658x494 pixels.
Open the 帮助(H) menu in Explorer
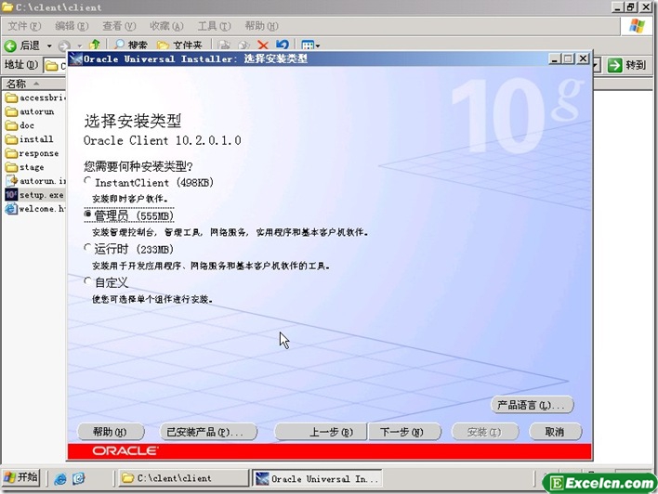(x=261, y=26)
